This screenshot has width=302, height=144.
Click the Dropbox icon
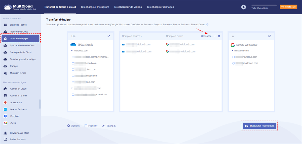pyautogui.click(x=5, y=116)
